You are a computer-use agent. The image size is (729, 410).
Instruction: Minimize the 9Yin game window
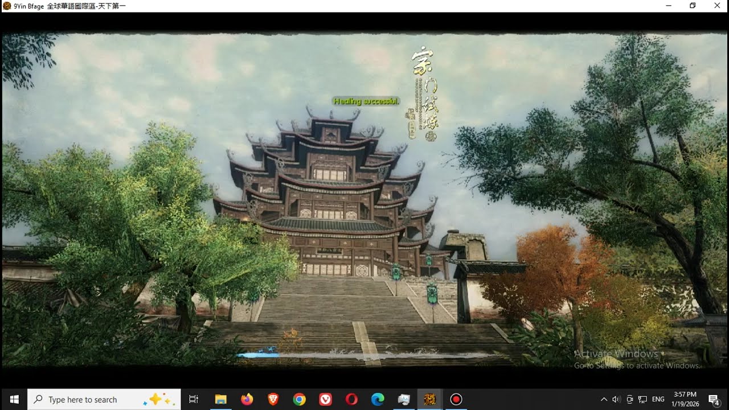(x=667, y=6)
